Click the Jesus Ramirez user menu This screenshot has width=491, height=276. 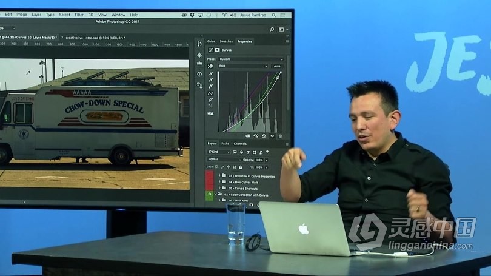click(x=253, y=15)
